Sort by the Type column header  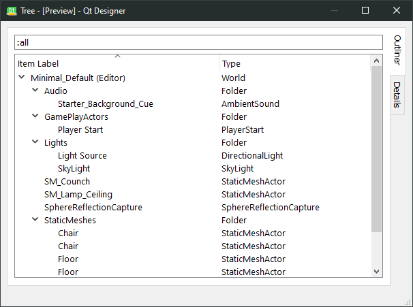[x=294, y=63]
